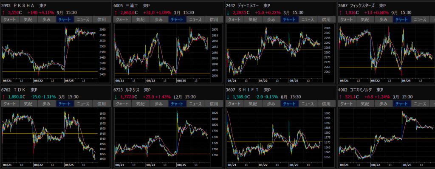Open チャート tab in ルネサス panel
435x169 pixels.
(177, 104)
